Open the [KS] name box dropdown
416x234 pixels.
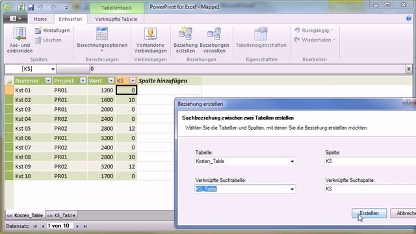tap(53, 70)
